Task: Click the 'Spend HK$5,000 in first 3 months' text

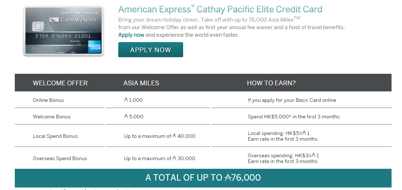Action: click(x=293, y=117)
